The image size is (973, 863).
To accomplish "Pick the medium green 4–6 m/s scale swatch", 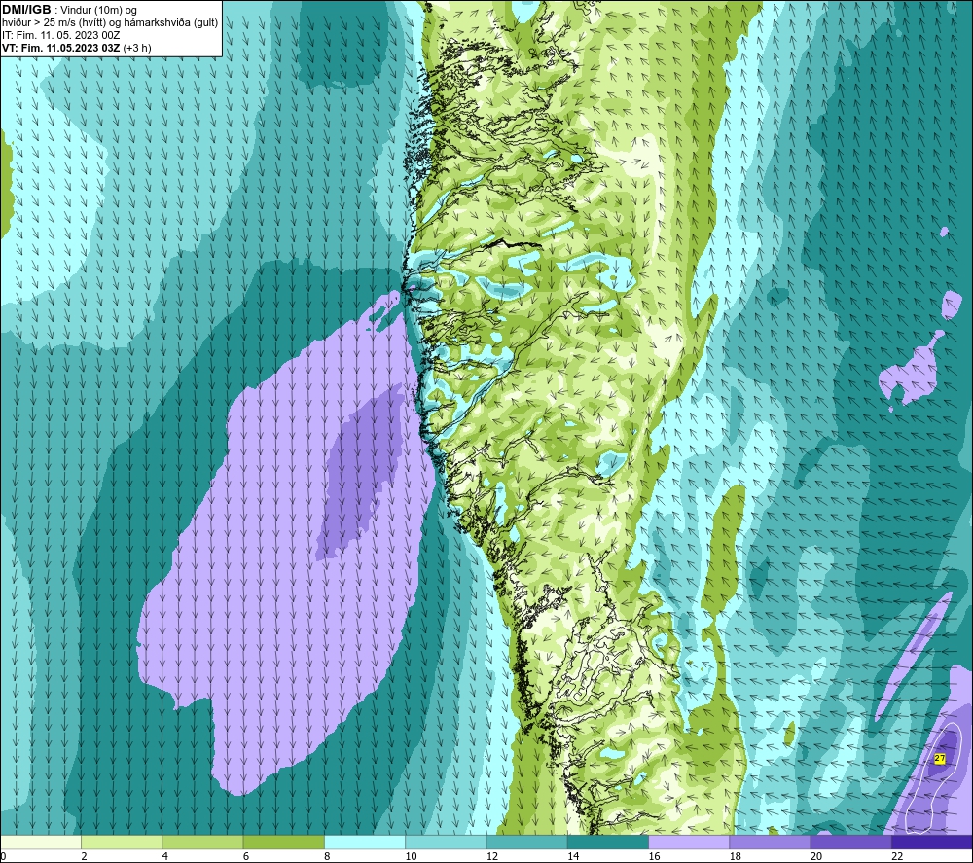I will pyautogui.click(x=203, y=842).
